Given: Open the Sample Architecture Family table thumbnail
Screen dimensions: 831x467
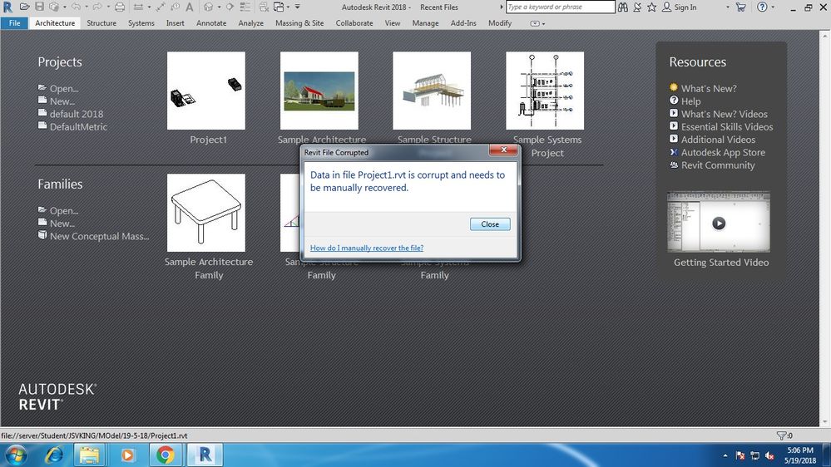Looking at the screenshot, I should click(x=206, y=213).
